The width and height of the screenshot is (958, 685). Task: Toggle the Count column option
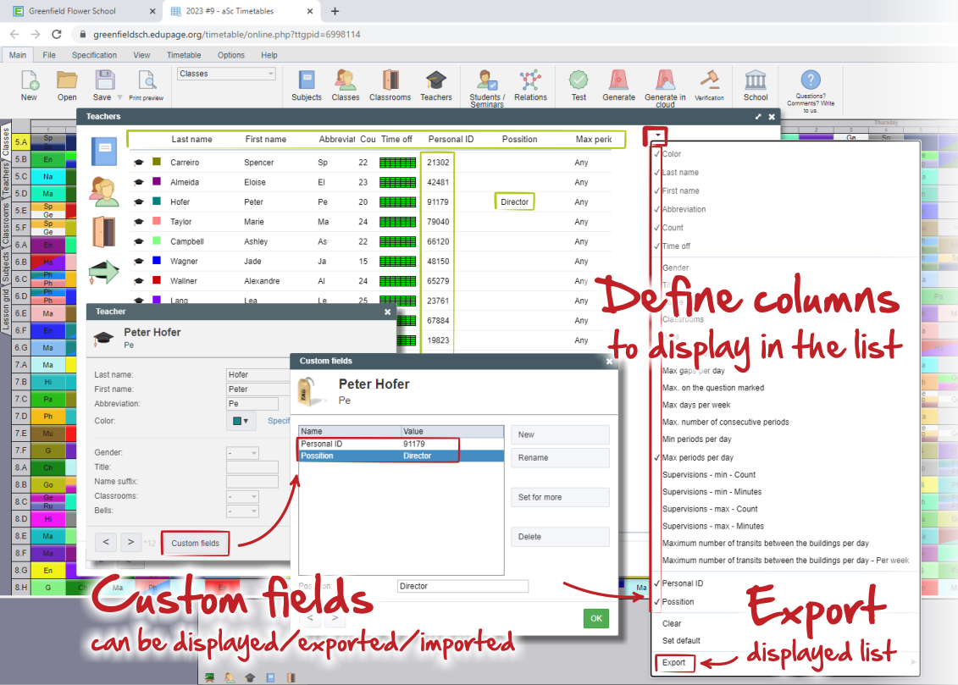coord(672,227)
